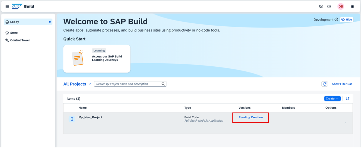Open the support chat icon
This screenshot has height=150, width=361.
pos(321,6)
